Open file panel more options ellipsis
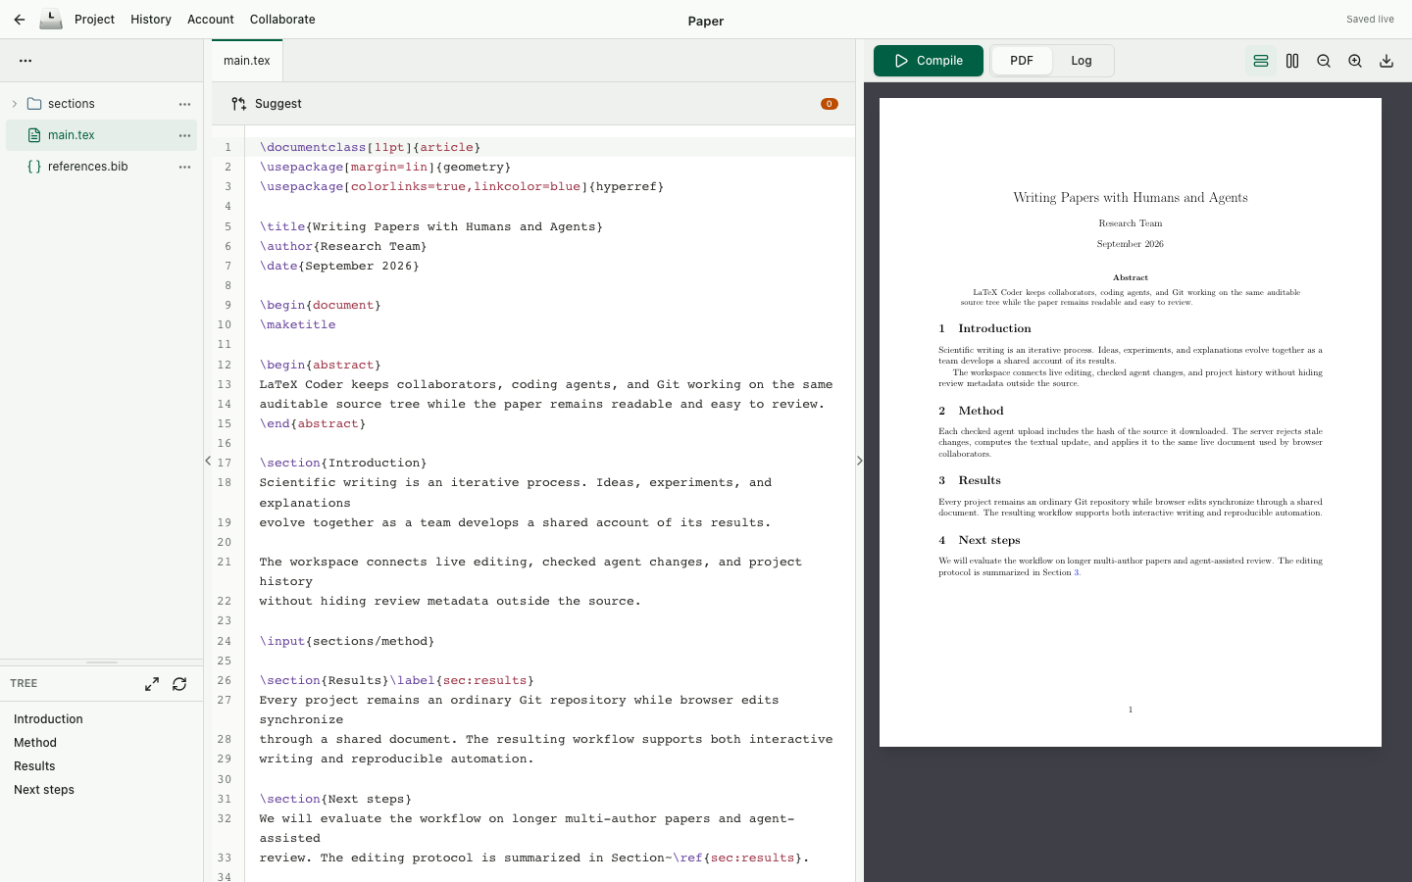 25,61
